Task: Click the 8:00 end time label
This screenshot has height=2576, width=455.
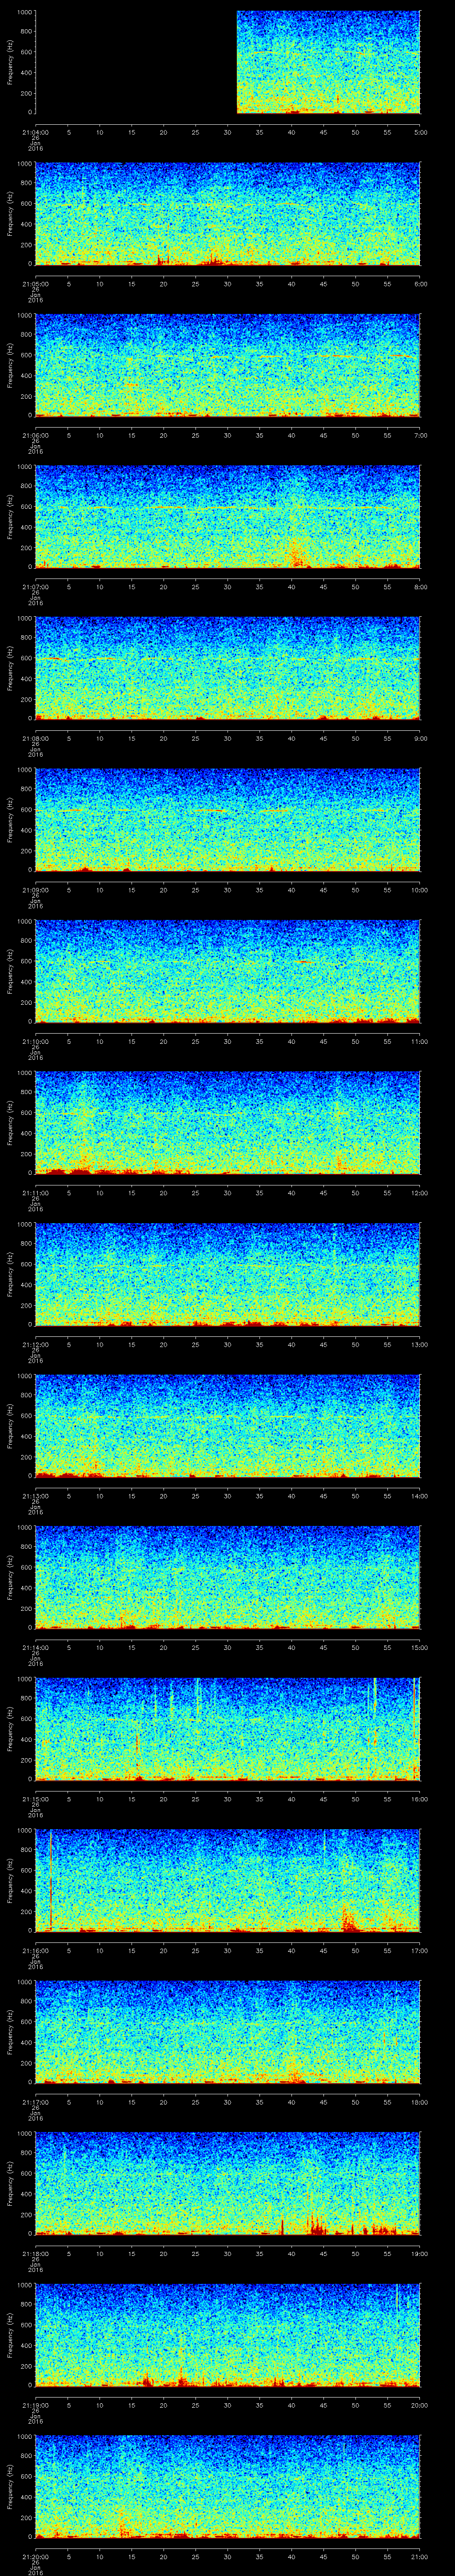Action: click(420, 586)
